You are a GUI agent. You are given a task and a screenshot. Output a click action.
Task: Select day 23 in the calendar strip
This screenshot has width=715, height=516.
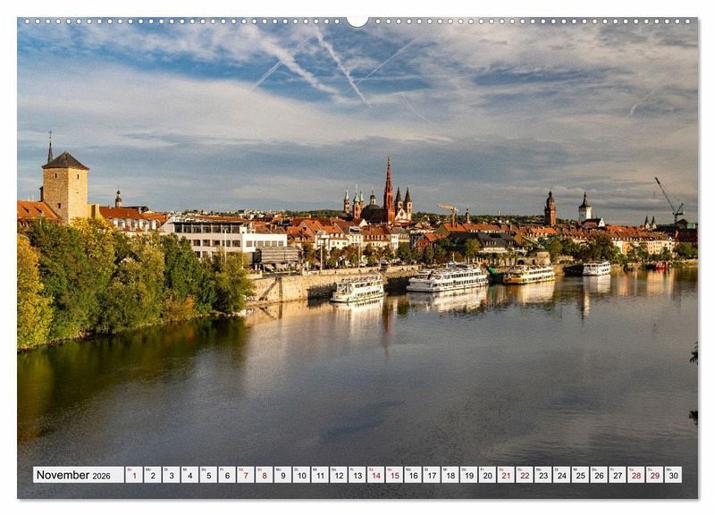click(x=543, y=475)
